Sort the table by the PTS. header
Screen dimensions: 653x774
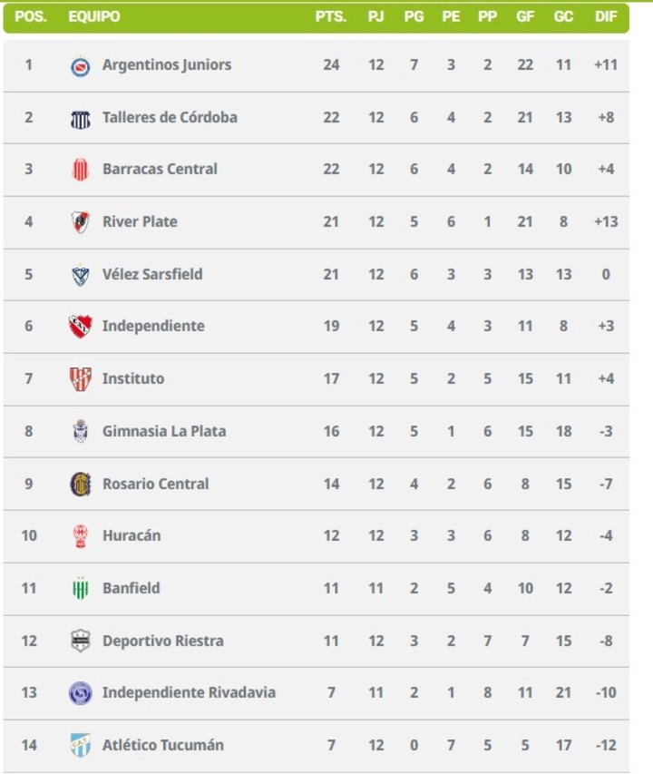[331, 17]
